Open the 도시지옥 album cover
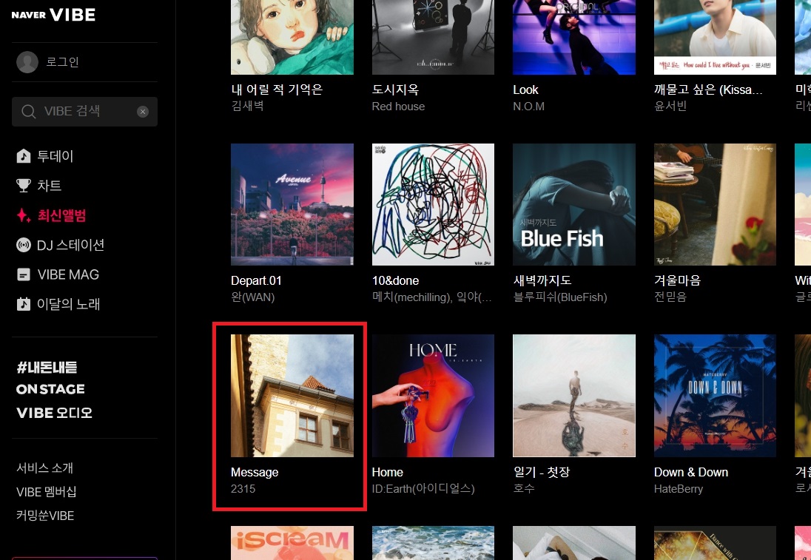The width and height of the screenshot is (811, 560). 434,37
